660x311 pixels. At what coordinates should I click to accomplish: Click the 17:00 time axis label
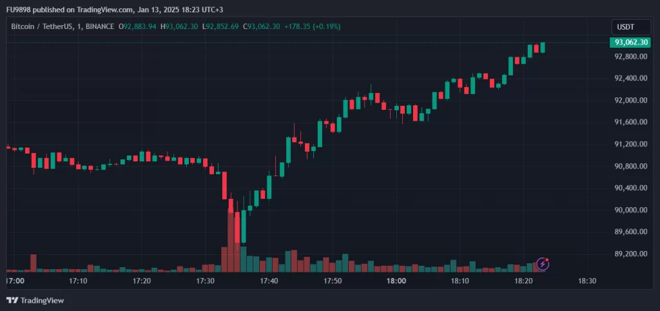14,281
